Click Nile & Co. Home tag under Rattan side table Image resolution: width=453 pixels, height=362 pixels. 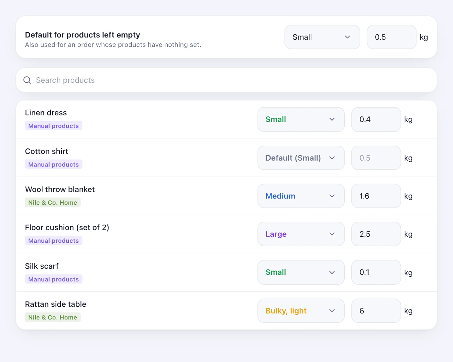(52, 317)
